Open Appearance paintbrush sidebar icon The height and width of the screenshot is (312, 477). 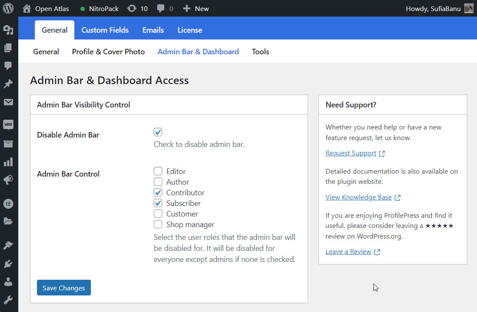[x=8, y=245]
